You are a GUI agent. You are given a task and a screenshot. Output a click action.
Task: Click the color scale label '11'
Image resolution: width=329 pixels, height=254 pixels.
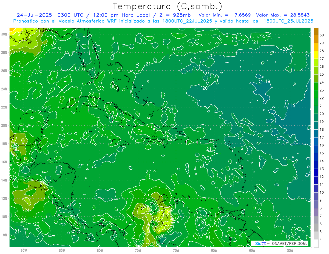[322, 185]
